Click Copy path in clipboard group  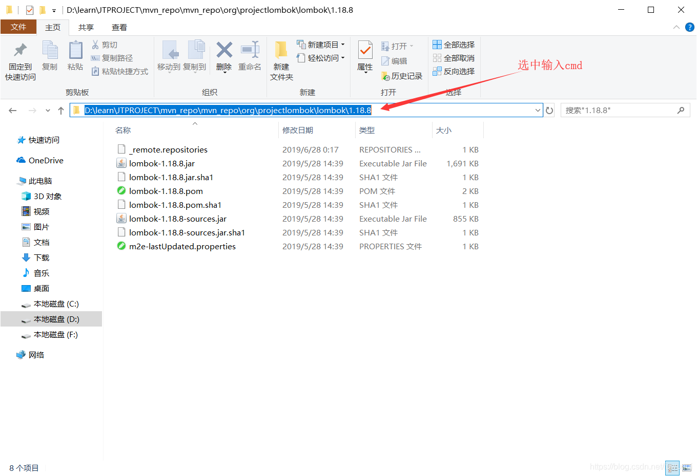pyautogui.click(x=112, y=58)
